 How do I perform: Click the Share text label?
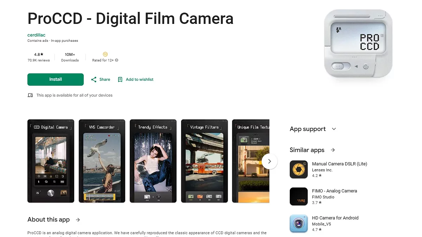point(105,80)
